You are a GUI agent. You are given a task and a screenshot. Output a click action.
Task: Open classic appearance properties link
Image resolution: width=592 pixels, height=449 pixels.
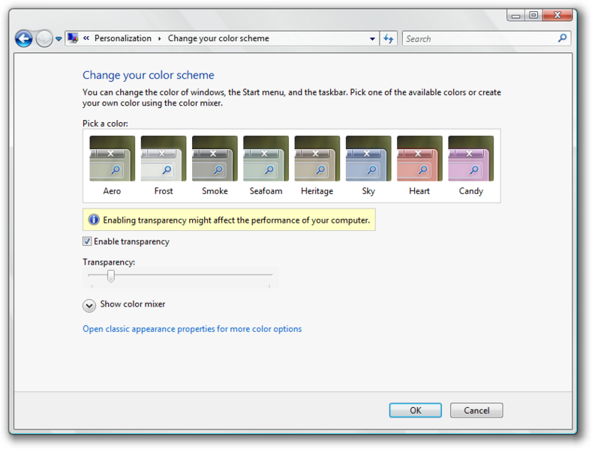coord(192,329)
